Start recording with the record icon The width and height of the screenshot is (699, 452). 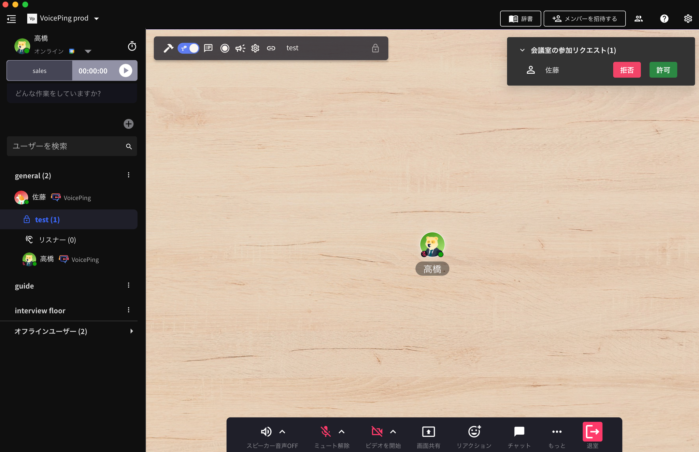pos(225,48)
